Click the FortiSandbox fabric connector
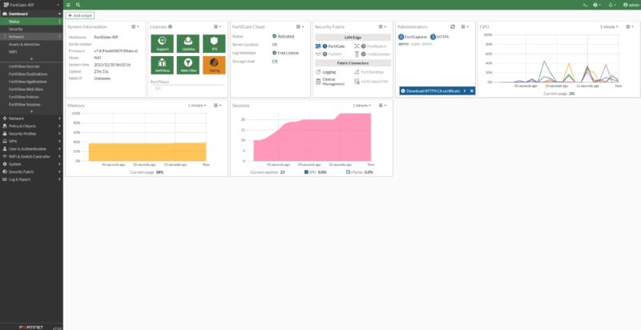This screenshot has width=641, height=330. click(x=369, y=72)
